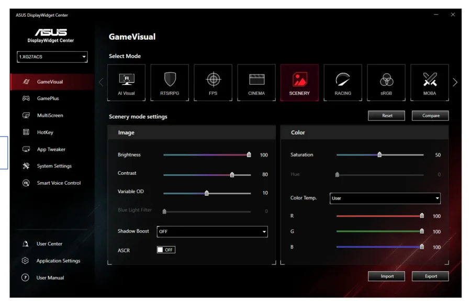This screenshot has height=301, width=471.
Task: Click the Saturation slider handle
Action: pyautogui.click(x=380, y=154)
